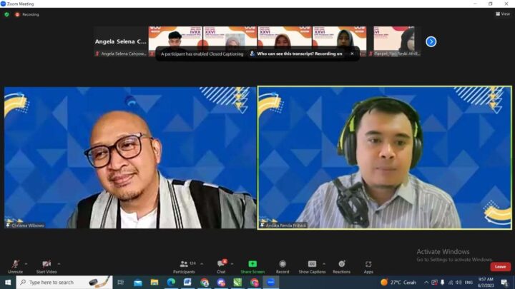
Task: Click the green encryption shield icon
Action: tap(7, 14)
